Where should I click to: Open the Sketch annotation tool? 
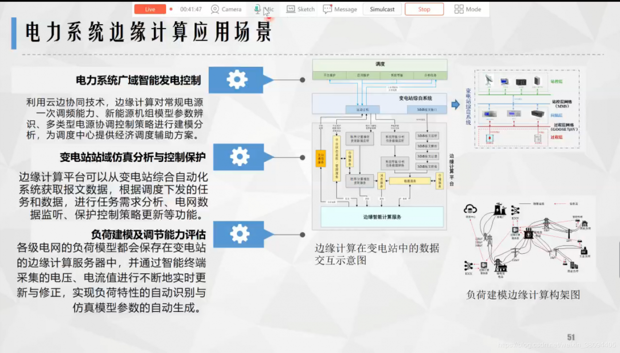[x=300, y=9]
